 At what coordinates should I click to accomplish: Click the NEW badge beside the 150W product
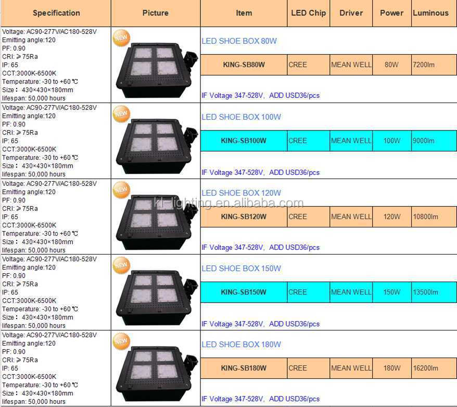pos(121,265)
